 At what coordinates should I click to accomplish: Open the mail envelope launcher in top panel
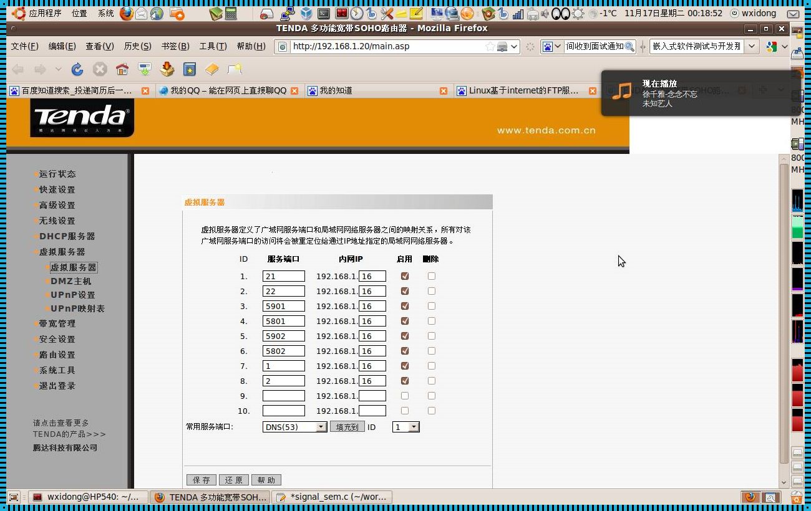(x=142, y=13)
